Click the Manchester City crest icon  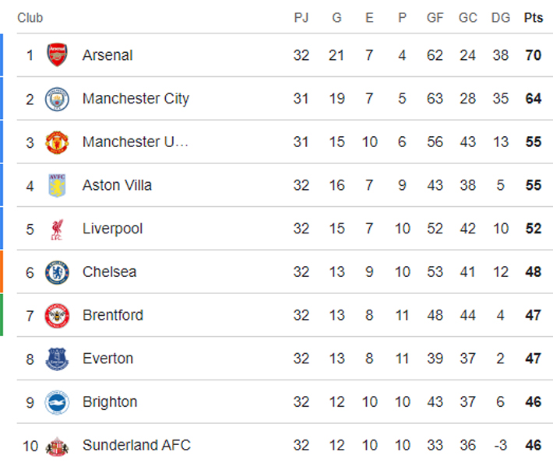[57, 99]
